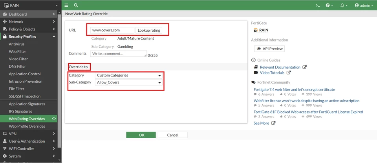Click the System gear icon
377x163 pixels.
coord(5,156)
